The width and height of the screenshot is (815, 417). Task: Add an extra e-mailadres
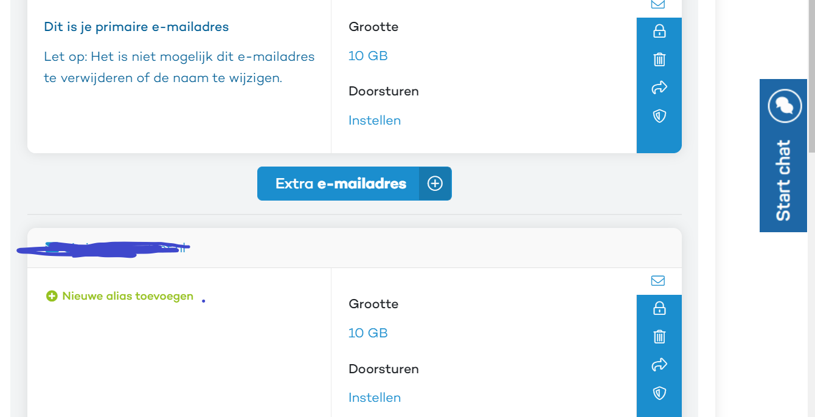355,184
